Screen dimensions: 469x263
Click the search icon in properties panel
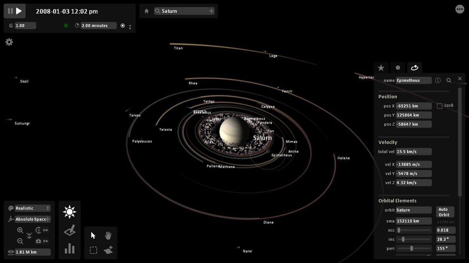449,80
